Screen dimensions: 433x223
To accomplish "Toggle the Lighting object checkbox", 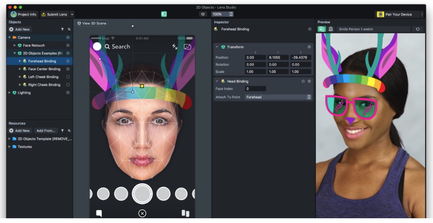I will (68, 92).
